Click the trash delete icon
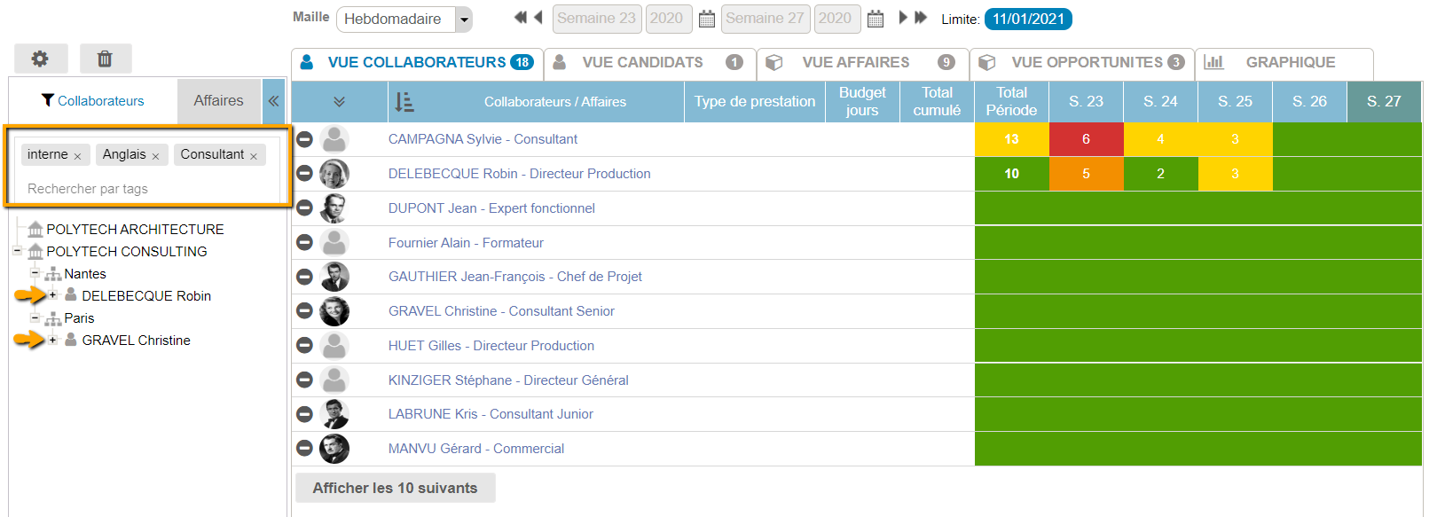The image size is (1437, 517). point(105,59)
